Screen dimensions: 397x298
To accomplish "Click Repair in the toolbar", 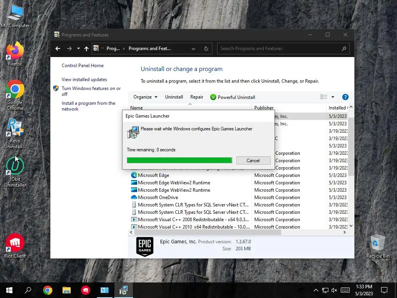I will 197,97.
